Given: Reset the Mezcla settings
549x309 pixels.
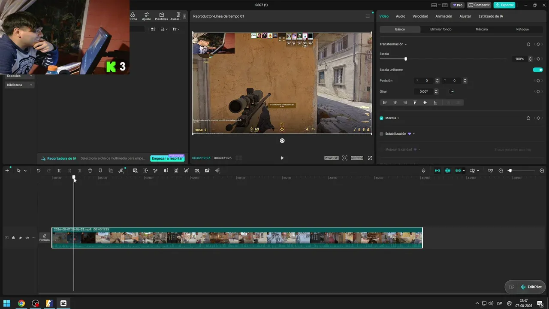Looking at the screenshot, I should tap(528, 118).
